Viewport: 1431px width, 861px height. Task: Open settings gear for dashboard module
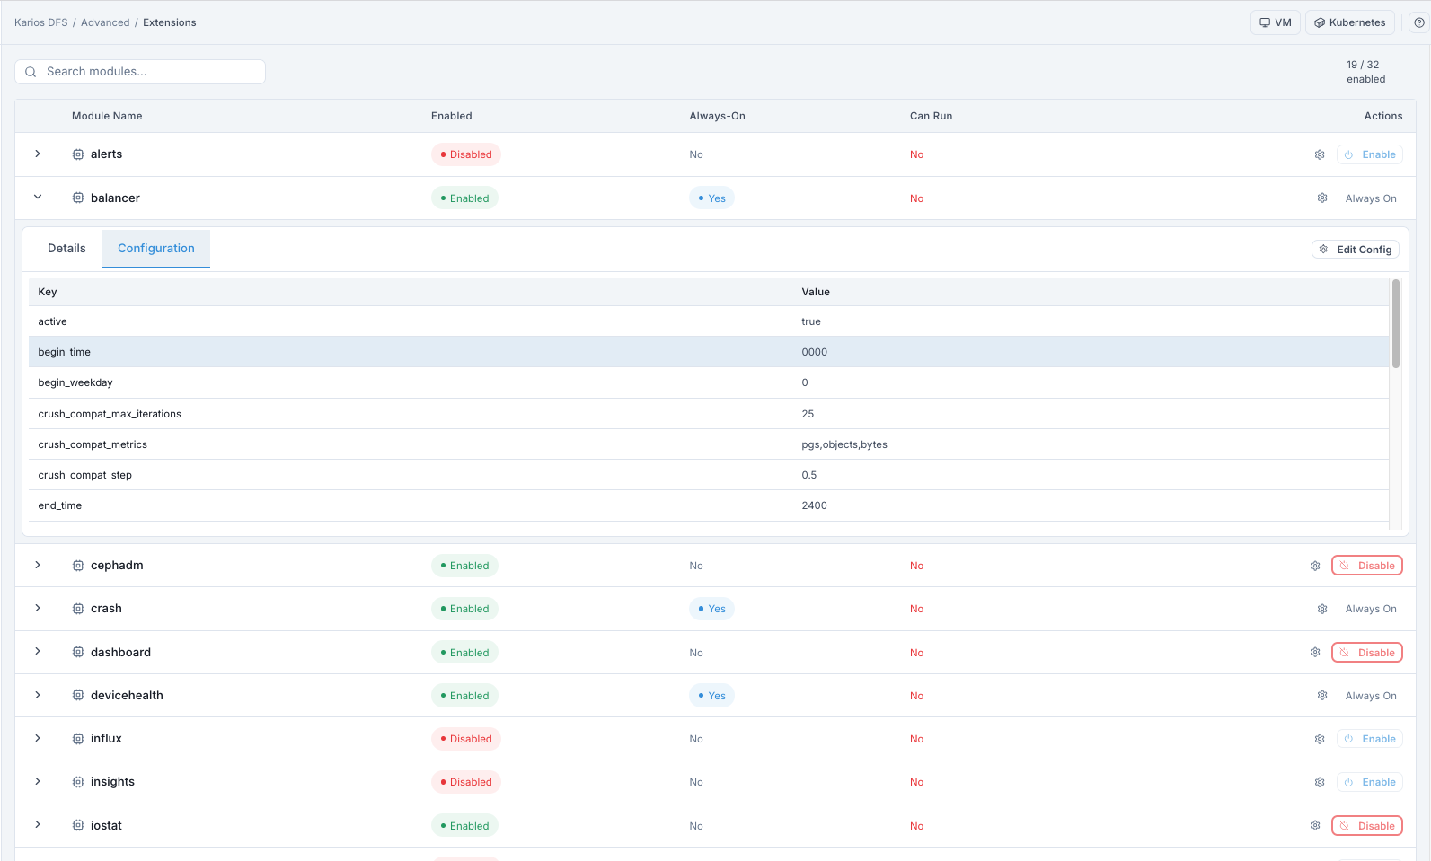tap(1315, 653)
